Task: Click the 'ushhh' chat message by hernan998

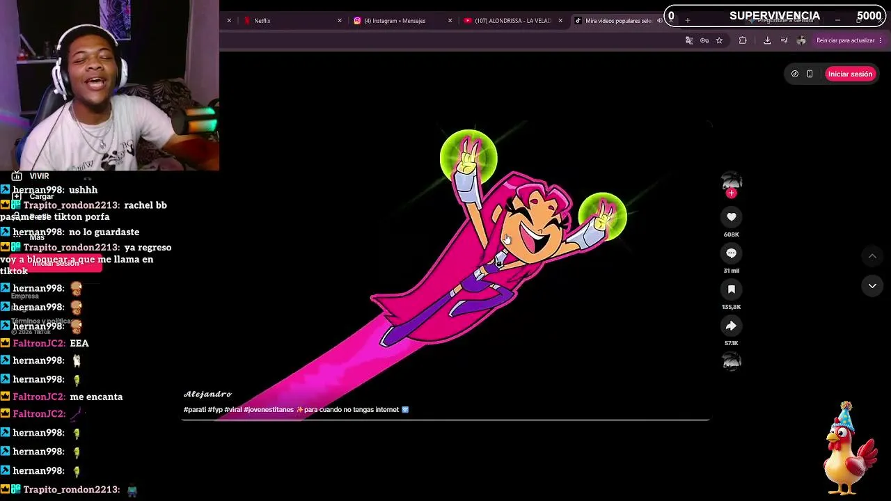Action: coord(84,190)
